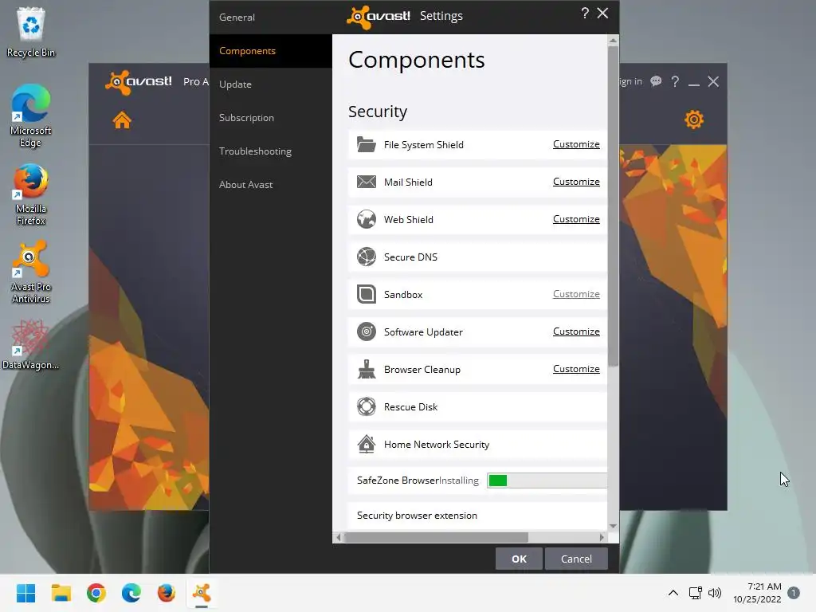
Task: Select Mozilla Firefox desktop shortcut
Action: 31,194
